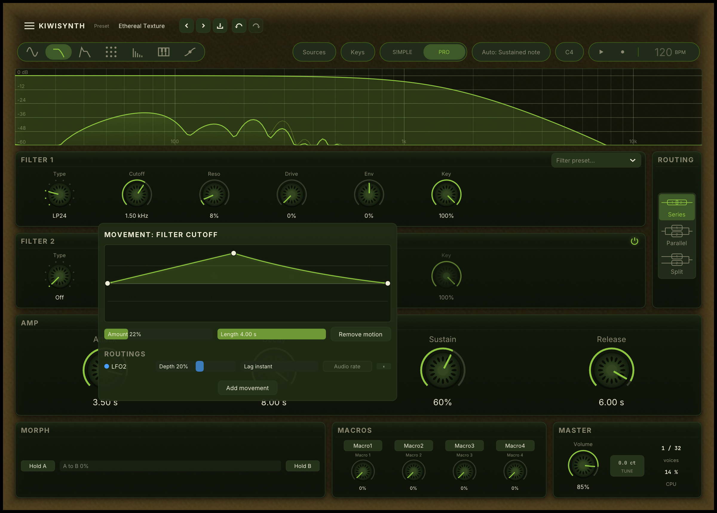The image size is (717, 513).
Task: Choose Parallel filter routing
Action: tap(677, 236)
